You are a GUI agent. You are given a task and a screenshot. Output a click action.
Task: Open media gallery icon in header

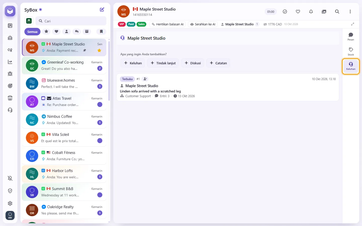pos(324,12)
